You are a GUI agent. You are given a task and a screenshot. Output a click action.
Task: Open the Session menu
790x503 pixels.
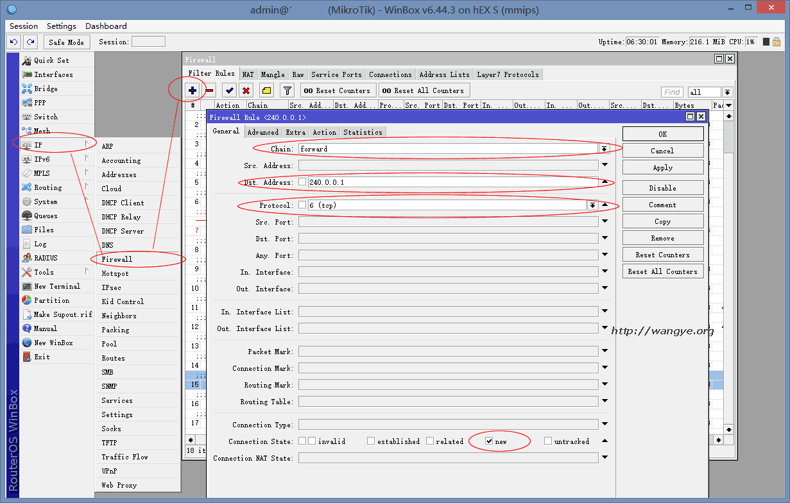click(24, 26)
